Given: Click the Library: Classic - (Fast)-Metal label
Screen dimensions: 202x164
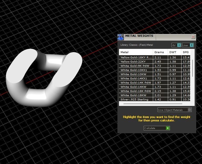Looking at the screenshot, I should [x=137, y=45].
